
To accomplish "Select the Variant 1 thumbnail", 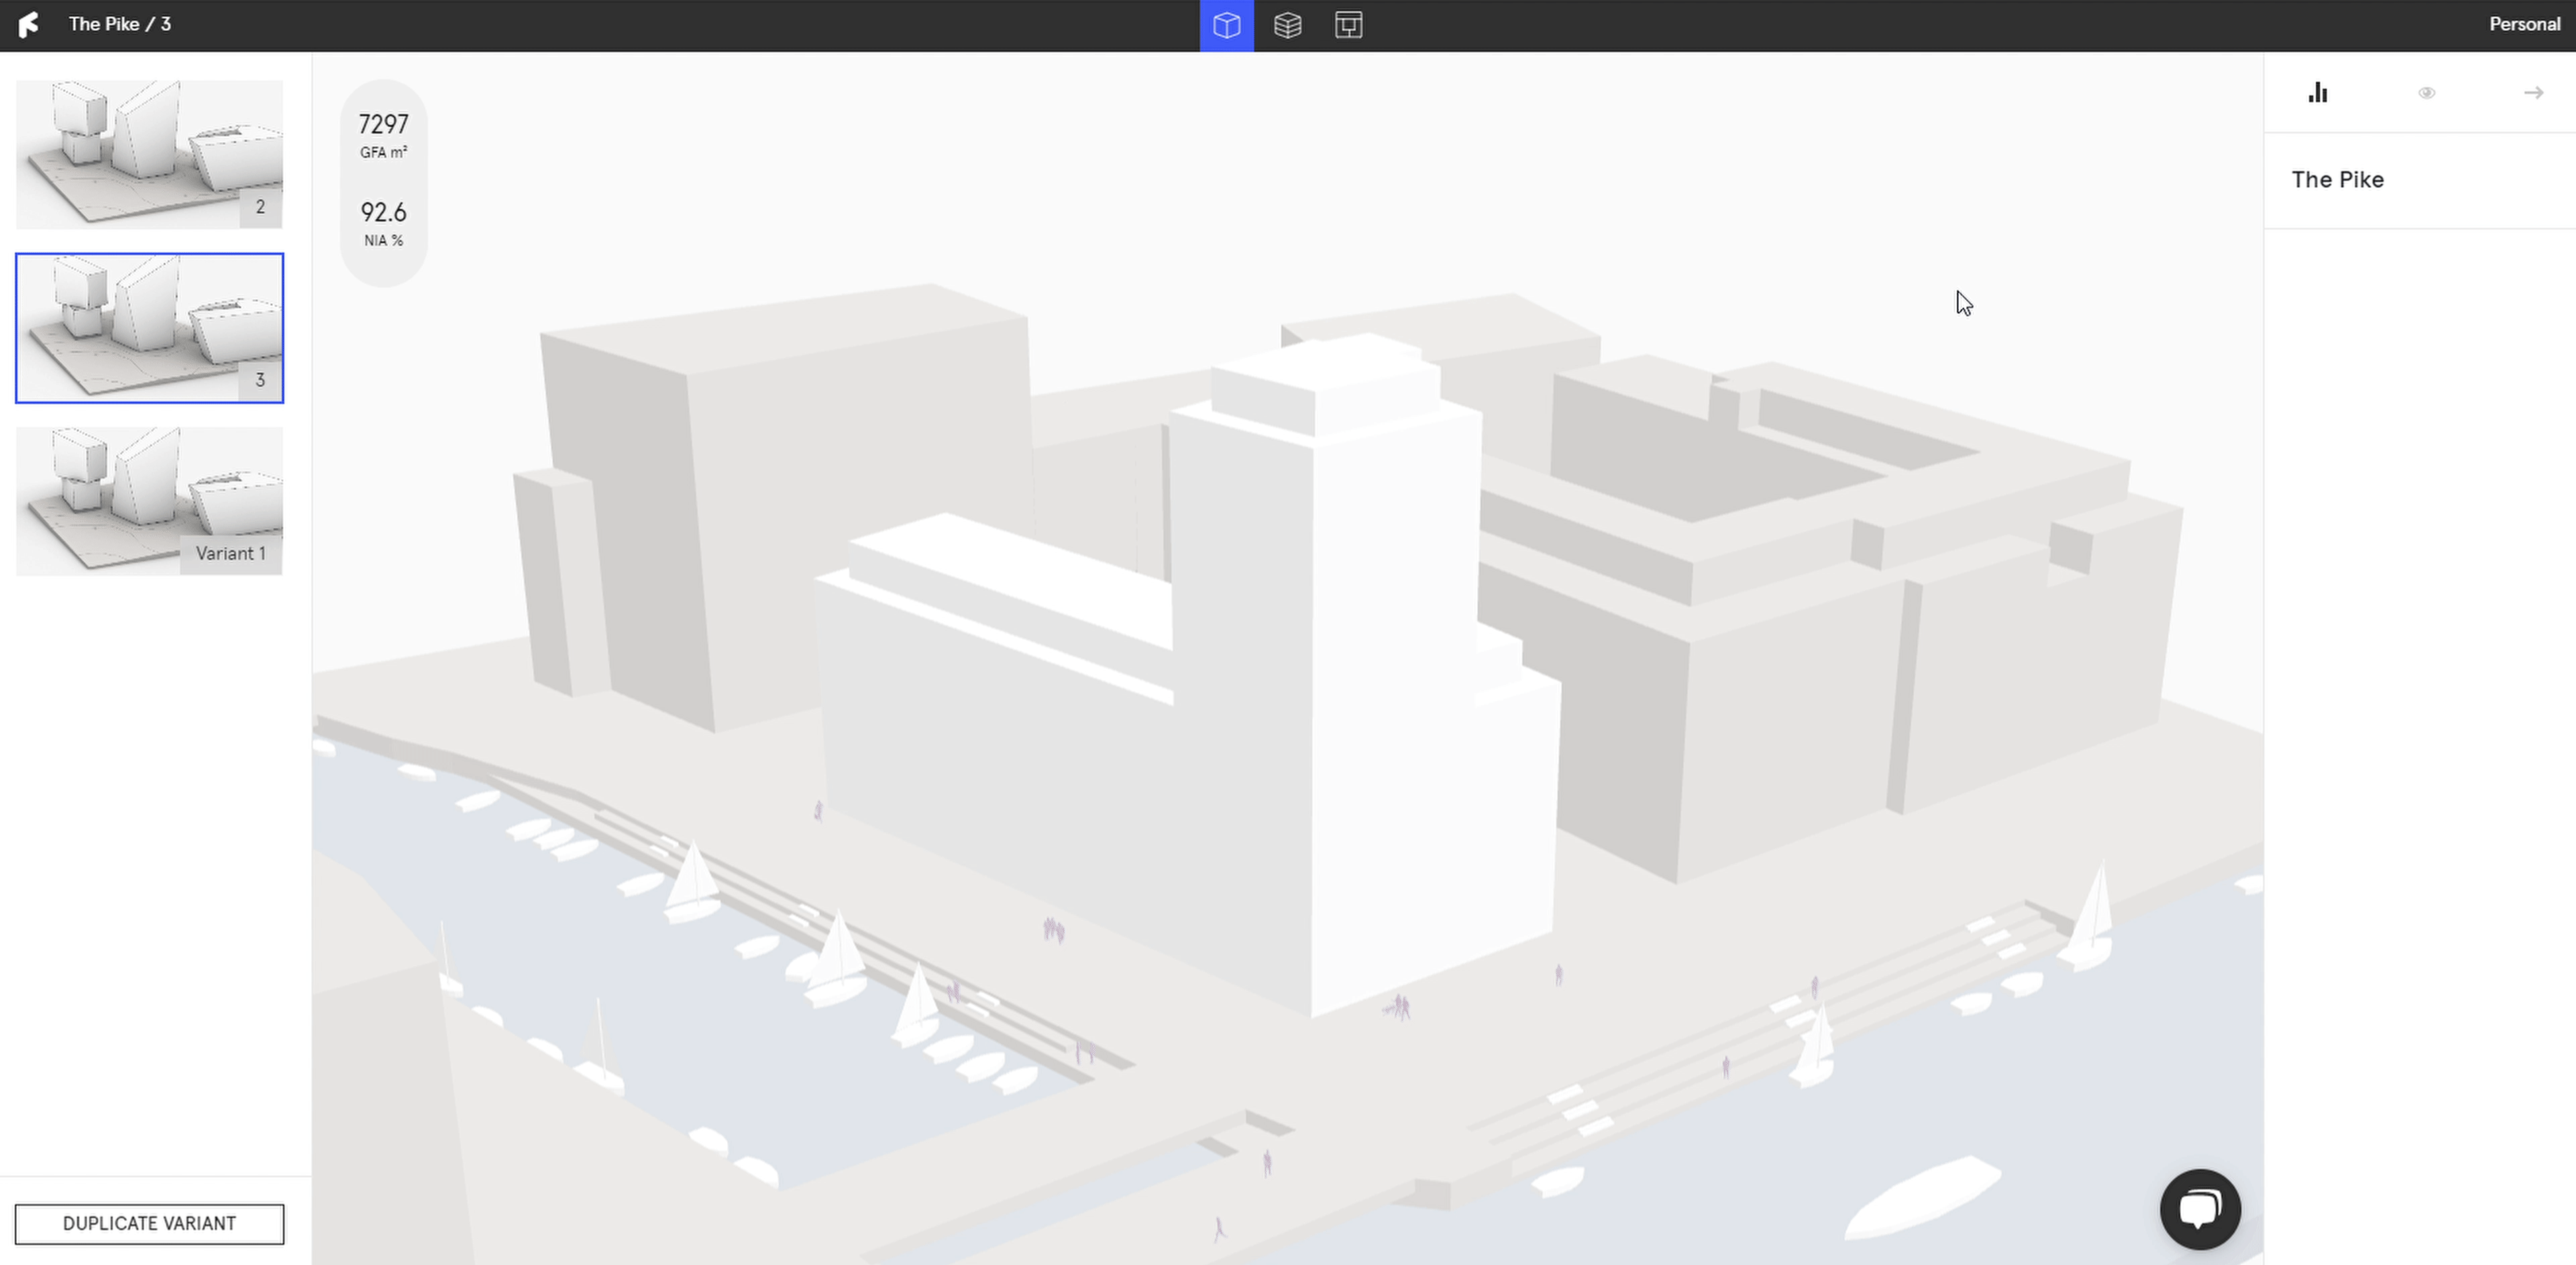I will click(x=149, y=500).
